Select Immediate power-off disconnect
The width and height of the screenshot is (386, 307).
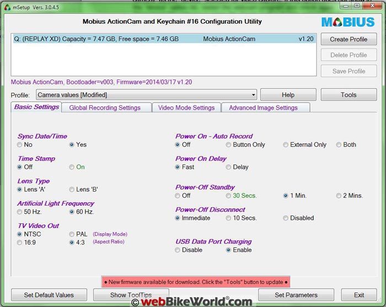tap(177, 218)
